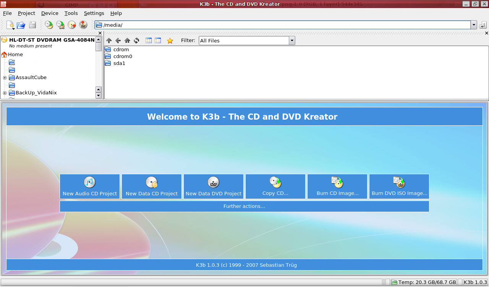
Task: Click the K3b 1.0.3 status bar entry
Action: 474,282
